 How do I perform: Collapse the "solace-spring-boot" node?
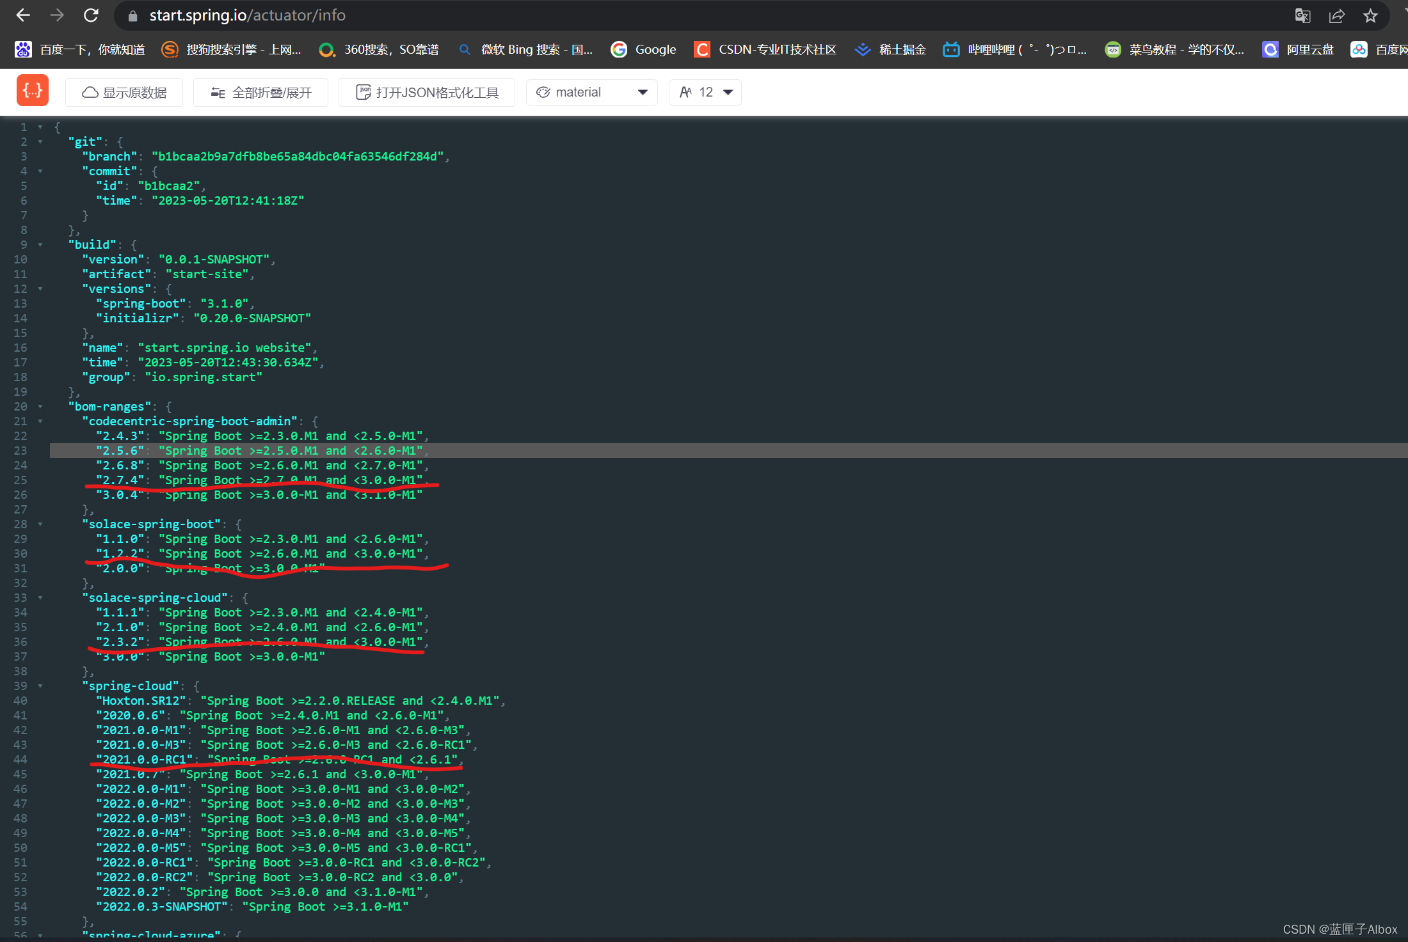(x=40, y=524)
